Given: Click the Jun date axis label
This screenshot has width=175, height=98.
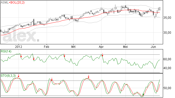Looking at the screenshot, I should 153,47.
